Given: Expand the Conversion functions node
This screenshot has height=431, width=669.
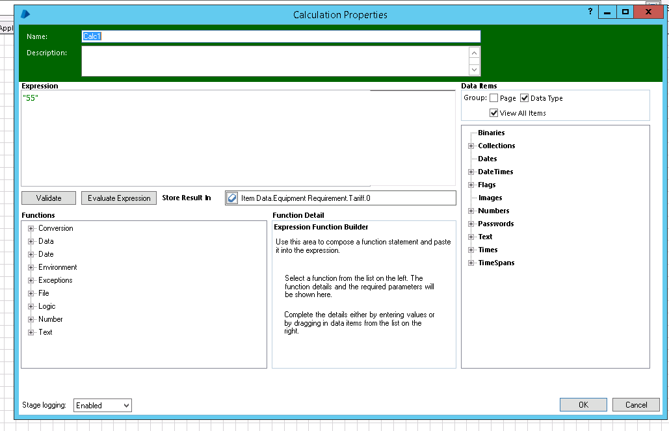Looking at the screenshot, I should (31, 228).
